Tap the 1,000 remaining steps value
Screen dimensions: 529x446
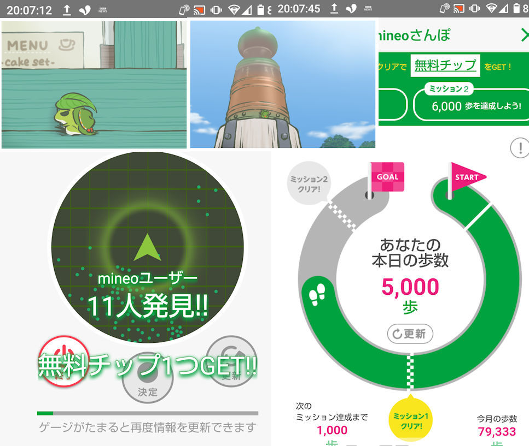pos(332,430)
